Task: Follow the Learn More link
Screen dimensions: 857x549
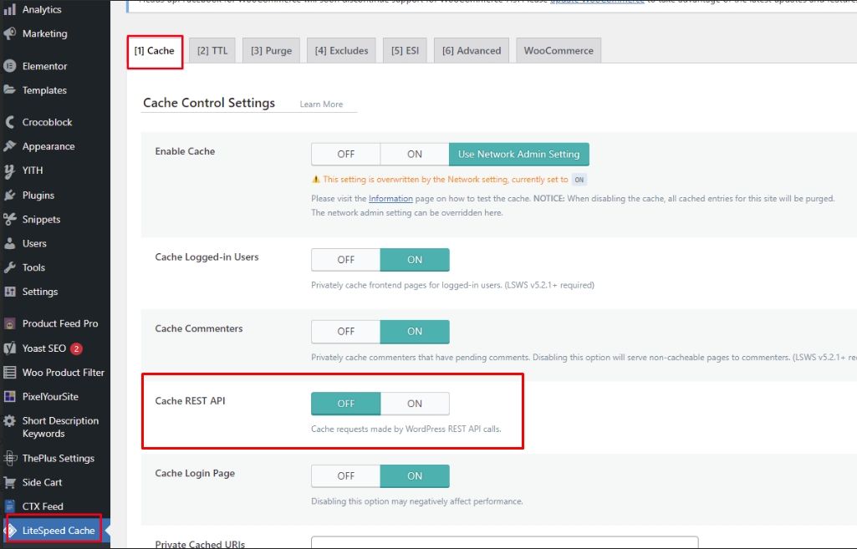Action: [321, 104]
